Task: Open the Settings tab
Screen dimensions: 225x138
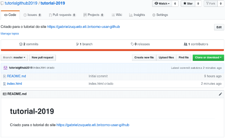Action: point(160,15)
